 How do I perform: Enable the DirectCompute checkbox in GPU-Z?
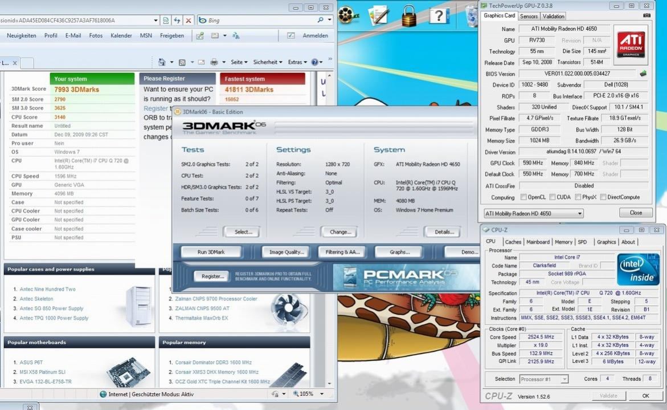(603, 197)
